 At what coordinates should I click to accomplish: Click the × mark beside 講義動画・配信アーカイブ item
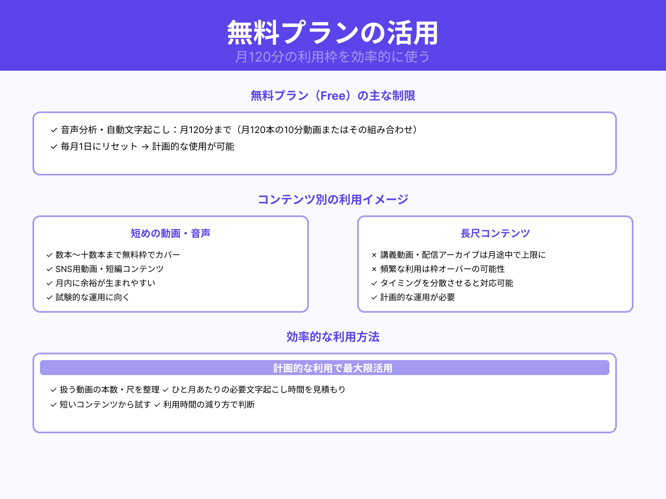373,254
